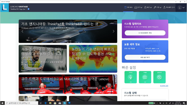Screen dimensions: 187x105
Task: Toggle the update quick setting tile
Action: [159, 77]
